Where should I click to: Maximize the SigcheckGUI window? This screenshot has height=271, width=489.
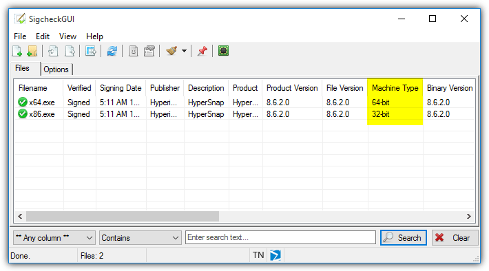[x=433, y=19]
